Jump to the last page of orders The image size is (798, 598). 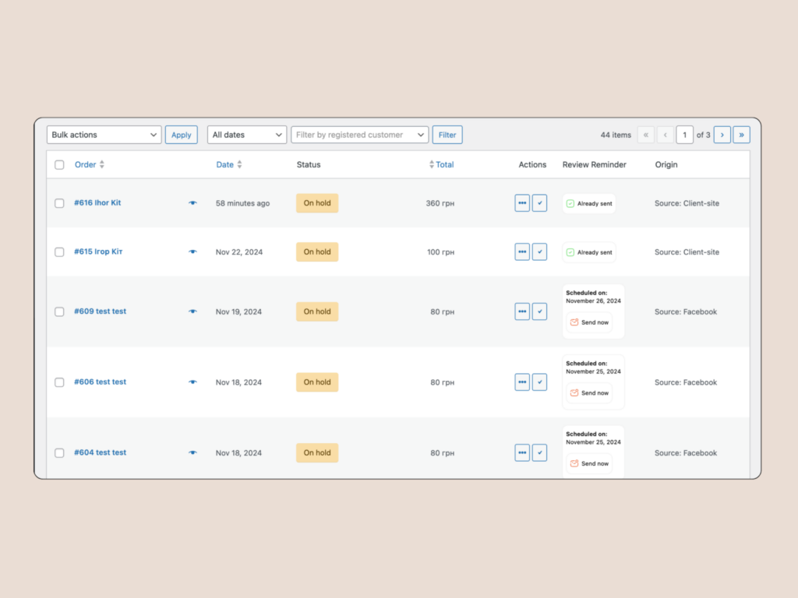[741, 135]
